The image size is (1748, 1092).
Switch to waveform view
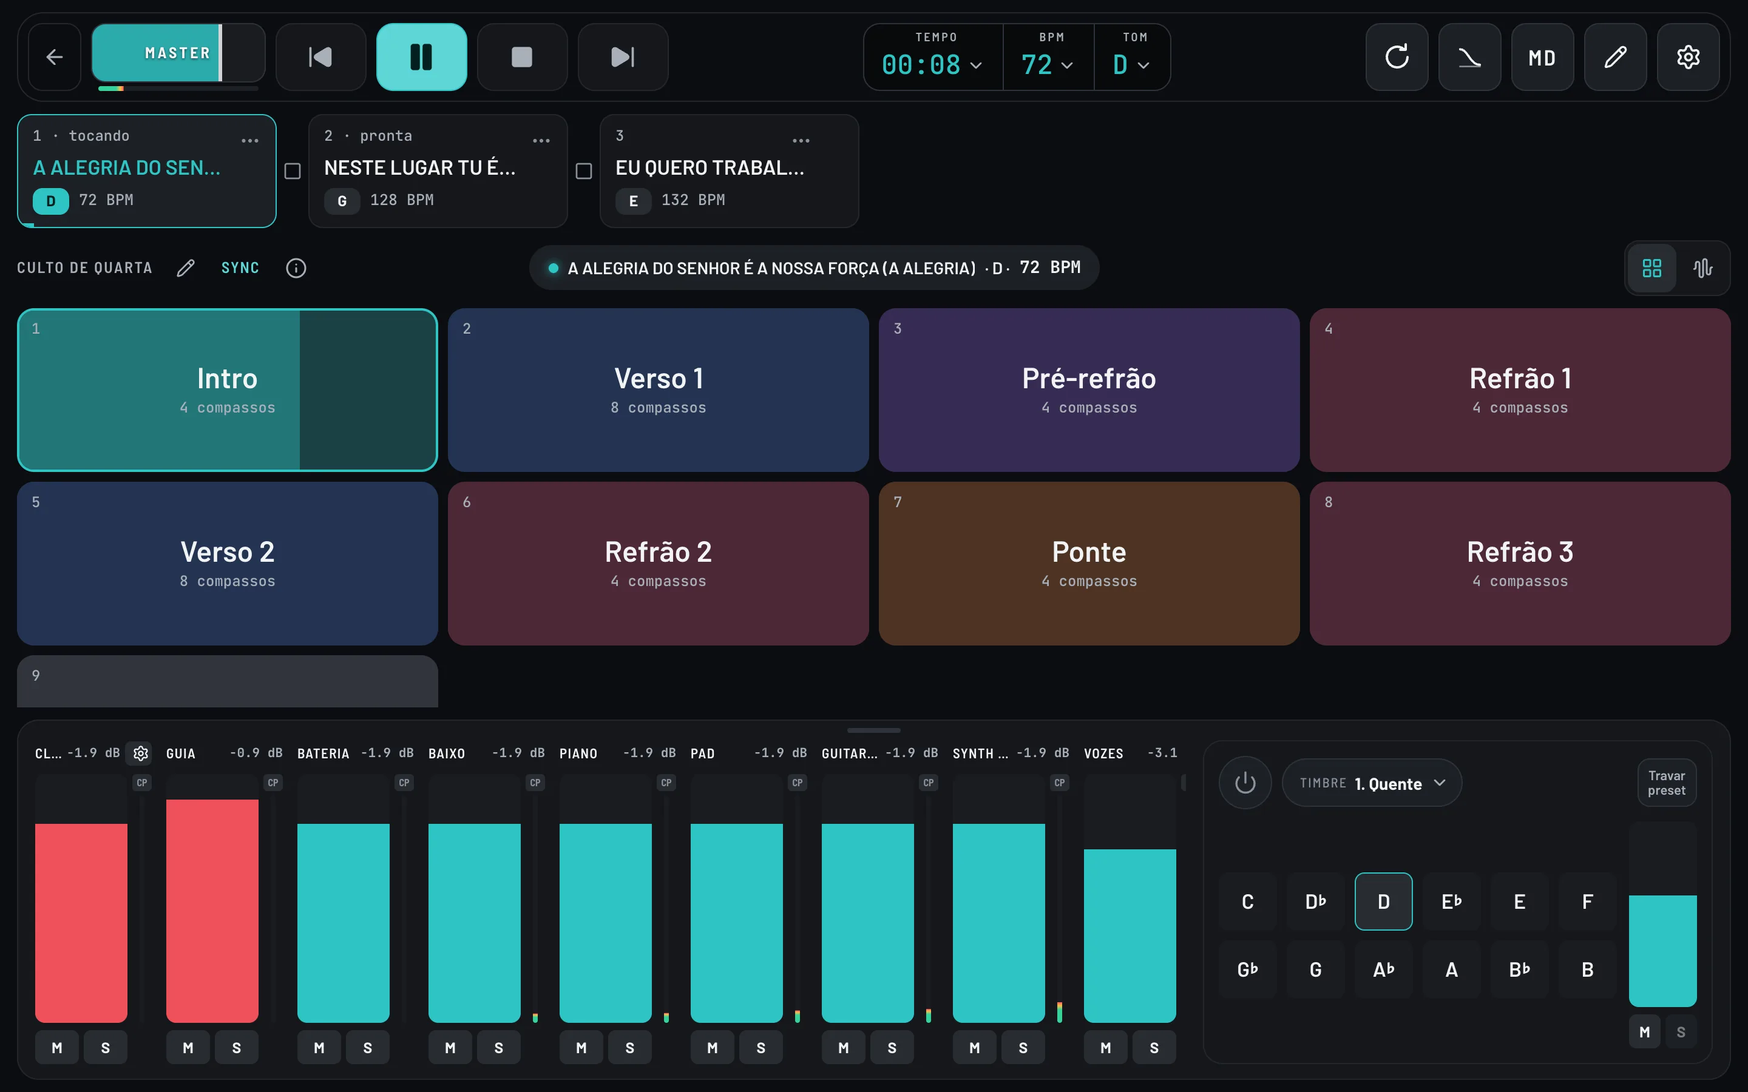pos(1702,268)
